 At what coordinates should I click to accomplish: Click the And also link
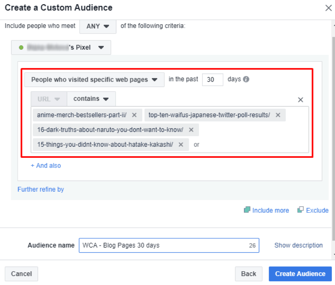[x=46, y=166]
